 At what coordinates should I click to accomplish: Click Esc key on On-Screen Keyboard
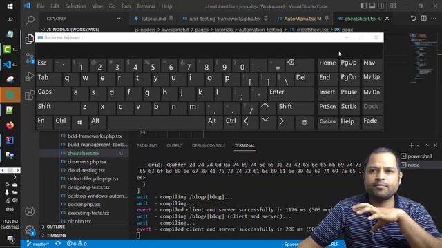(44, 64)
